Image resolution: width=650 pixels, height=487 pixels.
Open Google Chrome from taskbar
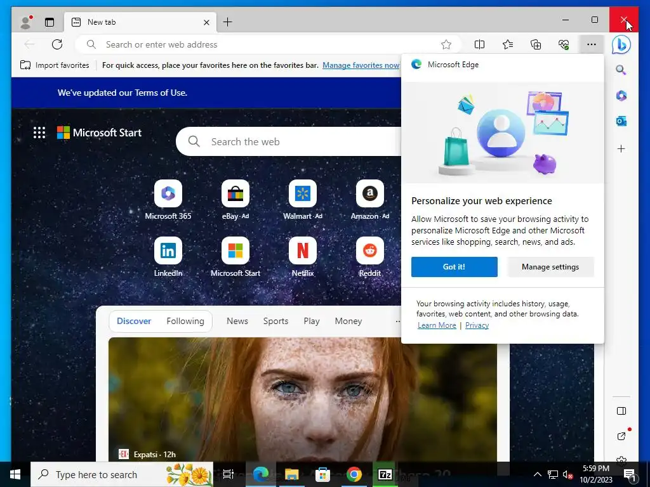point(354,474)
